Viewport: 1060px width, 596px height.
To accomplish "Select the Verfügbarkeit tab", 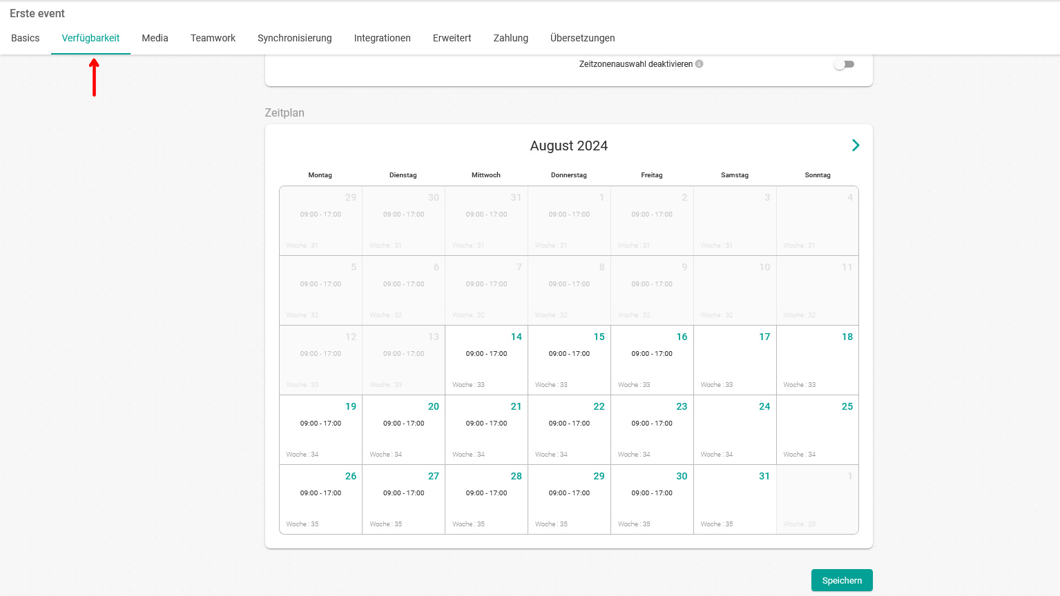I will click(x=90, y=38).
